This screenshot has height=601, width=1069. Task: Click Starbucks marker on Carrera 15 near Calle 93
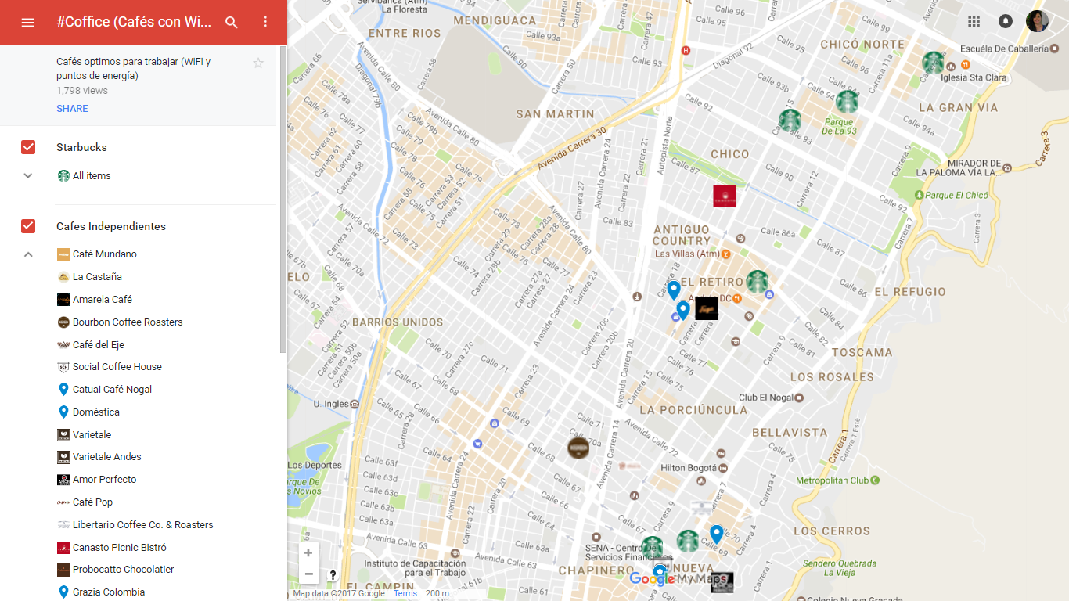pos(790,121)
